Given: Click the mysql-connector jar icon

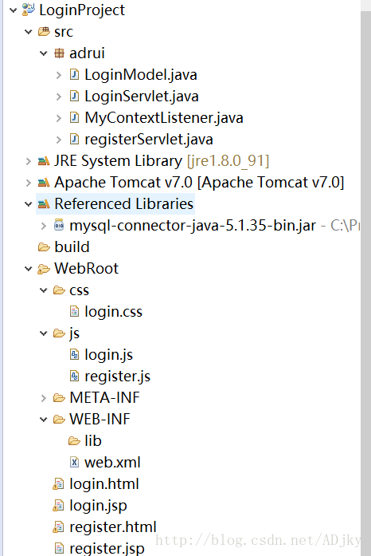Looking at the screenshot, I should 59,225.
